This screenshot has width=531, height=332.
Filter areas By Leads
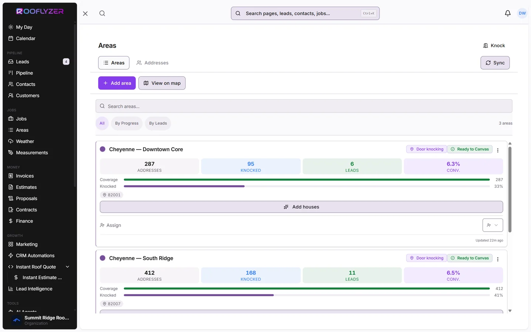coord(158,123)
